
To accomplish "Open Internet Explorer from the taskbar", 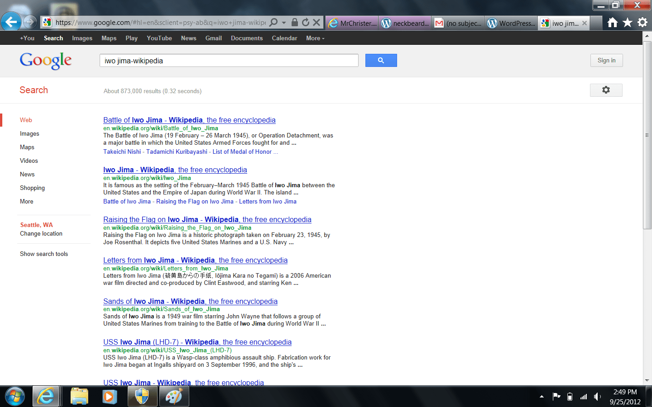I will 46,397.
